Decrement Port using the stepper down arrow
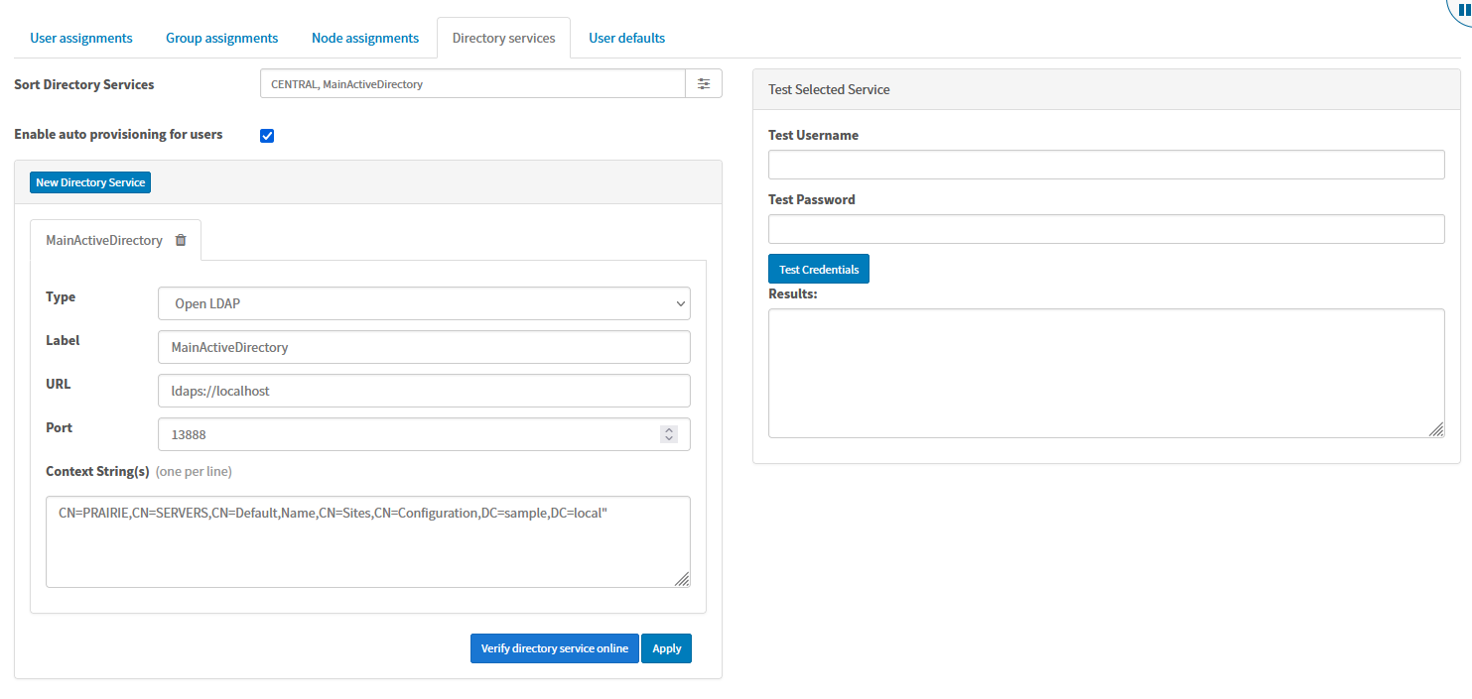Image resolution: width=1472 pixels, height=699 pixels. (x=668, y=438)
